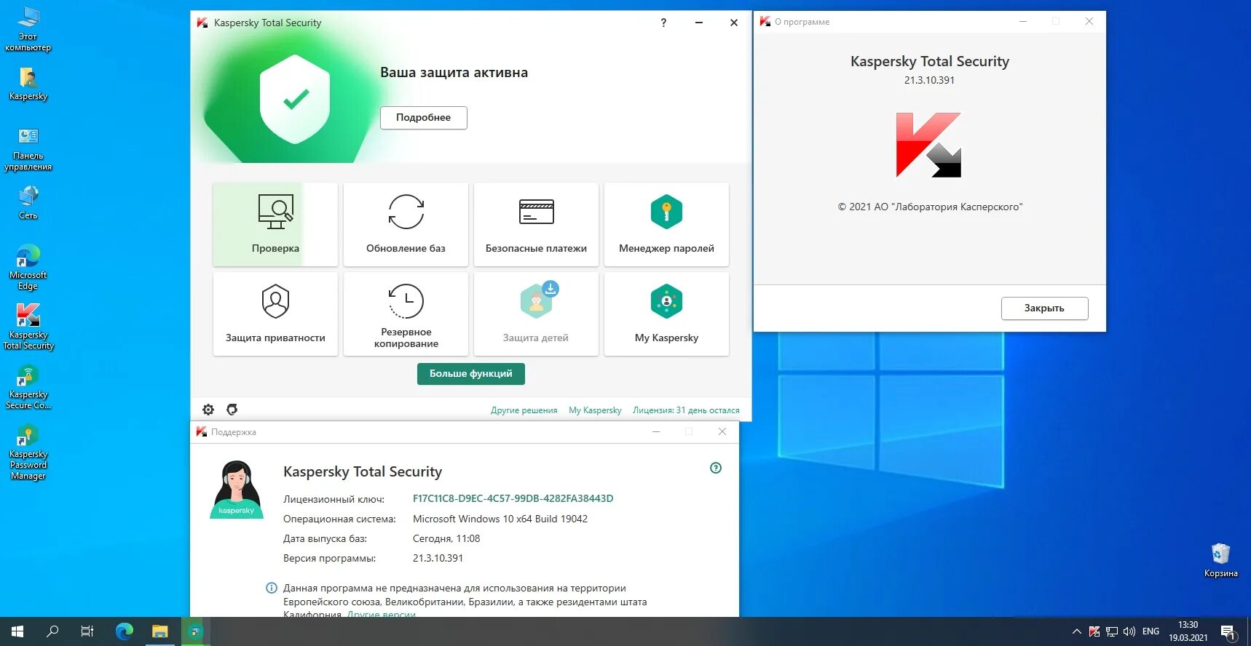Select the Панель управления desktop icon

point(28,149)
